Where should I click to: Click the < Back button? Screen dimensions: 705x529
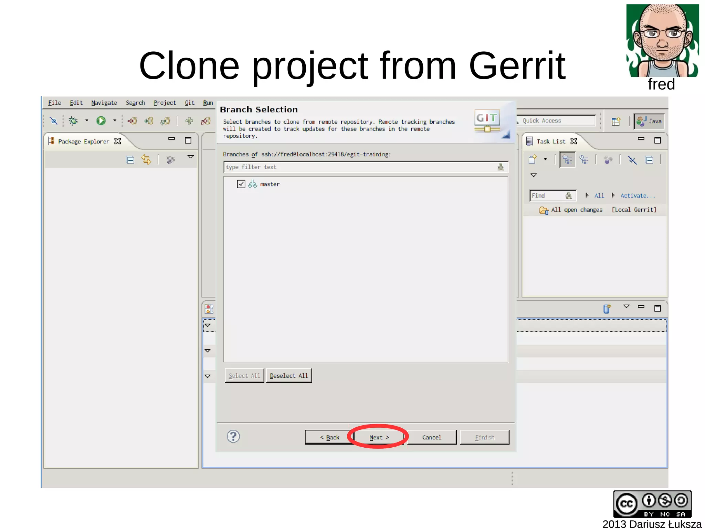click(x=329, y=437)
